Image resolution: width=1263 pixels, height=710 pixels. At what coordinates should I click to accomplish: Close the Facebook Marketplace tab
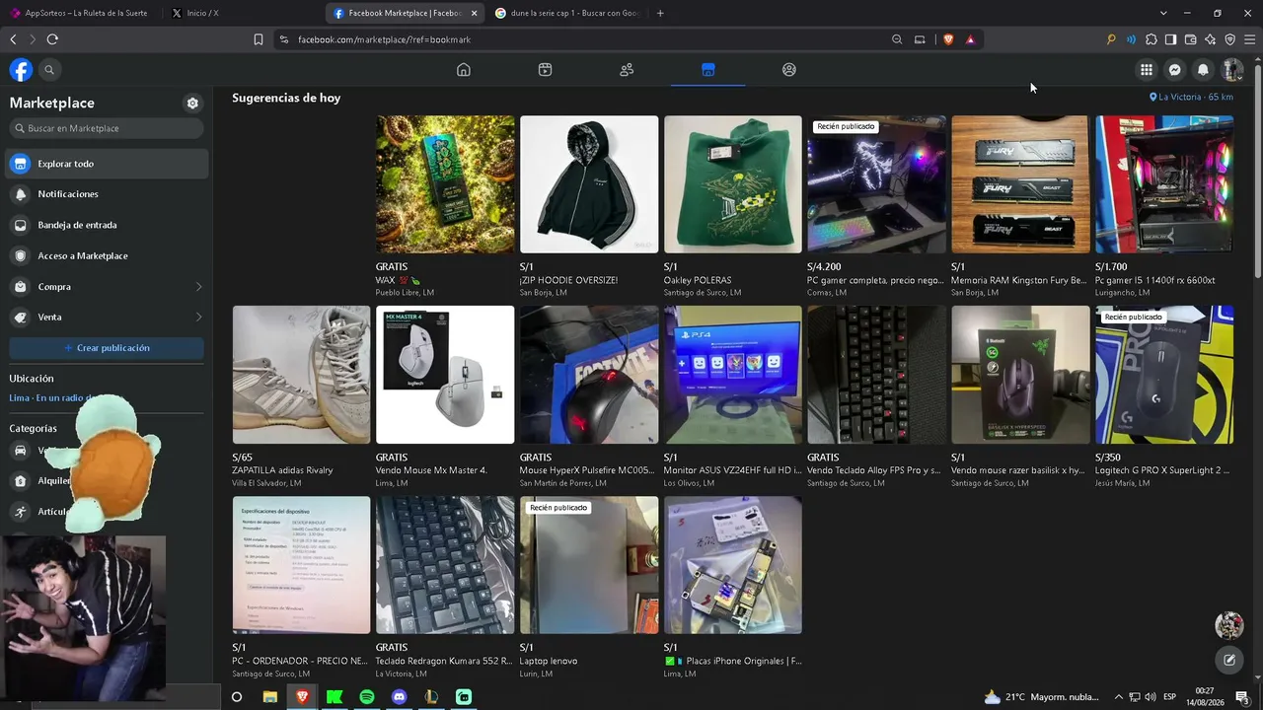(x=475, y=13)
